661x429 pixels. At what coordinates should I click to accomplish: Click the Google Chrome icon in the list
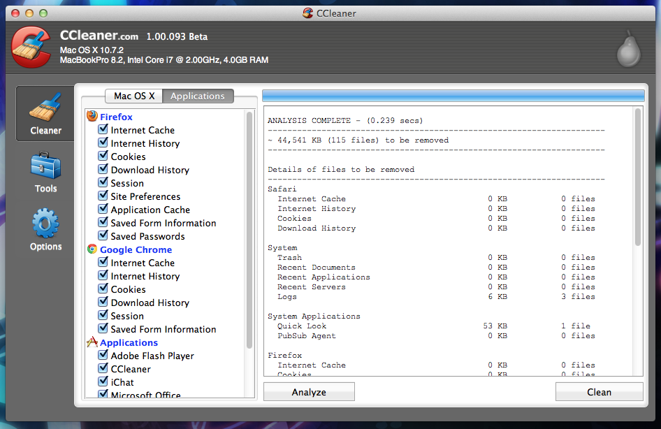click(x=92, y=249)
